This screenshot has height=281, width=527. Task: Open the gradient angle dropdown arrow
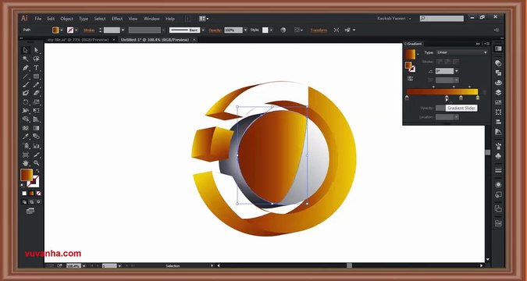pos(457,71)
